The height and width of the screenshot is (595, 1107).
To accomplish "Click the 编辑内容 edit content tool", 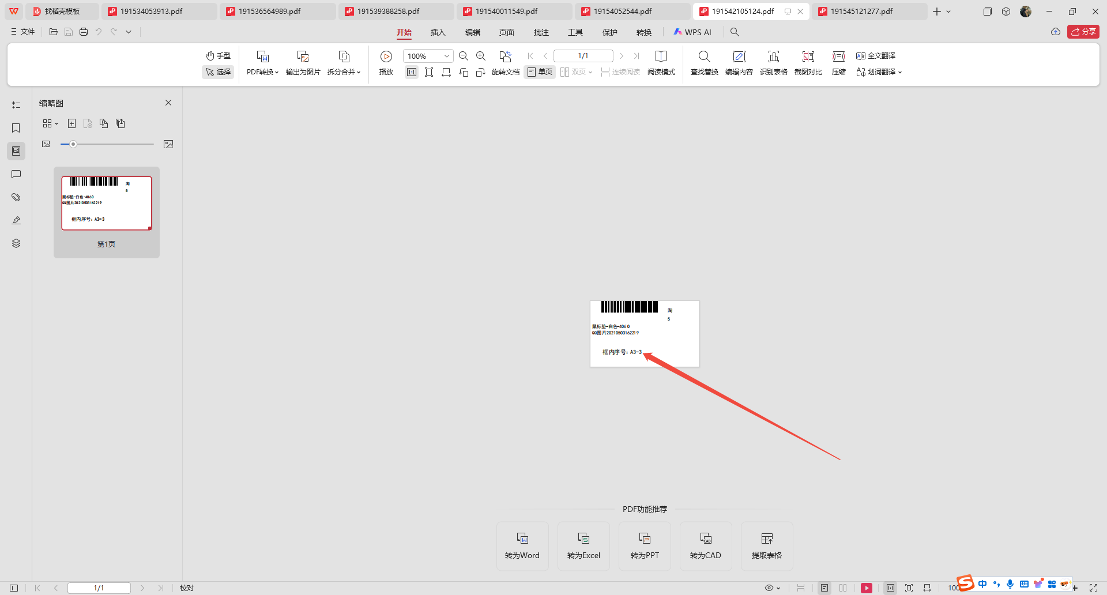I will point(739,63).
